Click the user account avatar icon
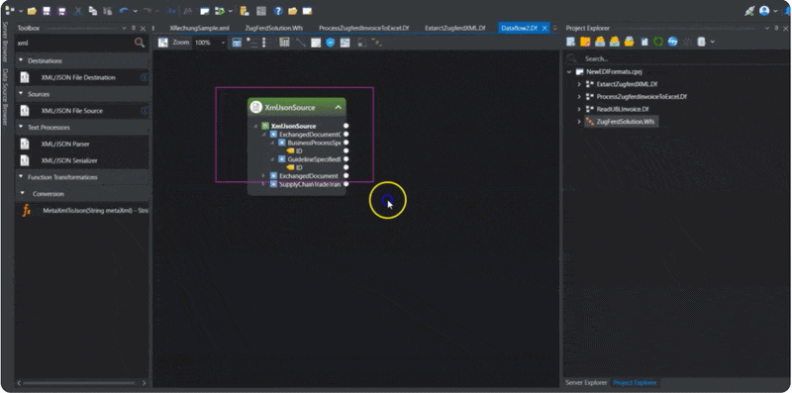The image size is (792, 393). click(x=764, y=11)
